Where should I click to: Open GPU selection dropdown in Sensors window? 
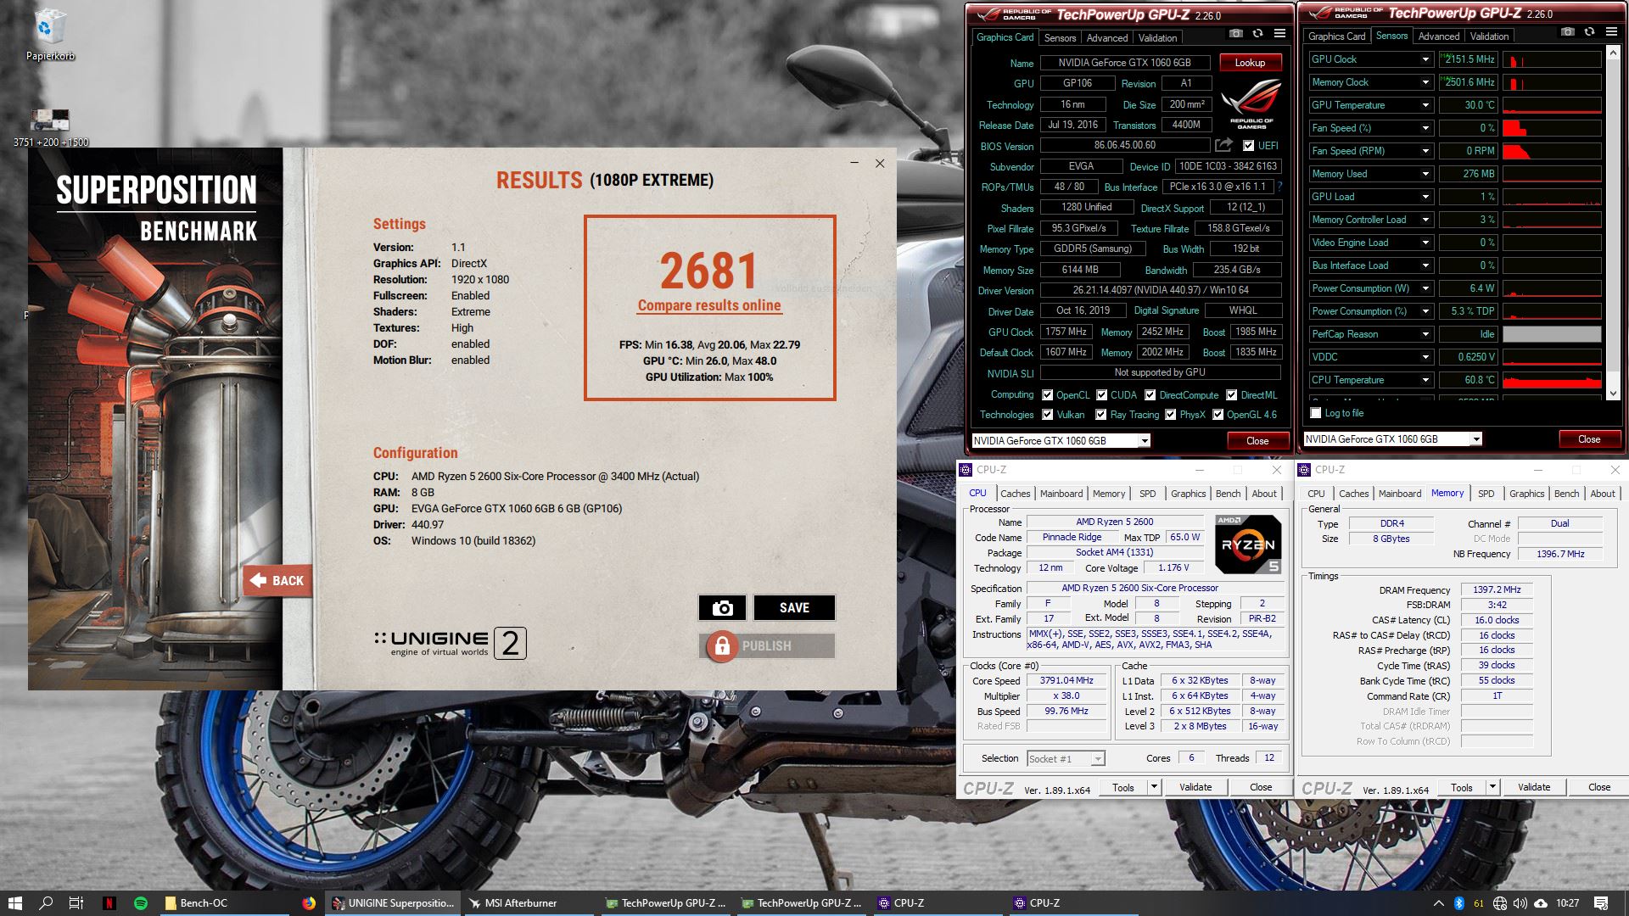1475,439
